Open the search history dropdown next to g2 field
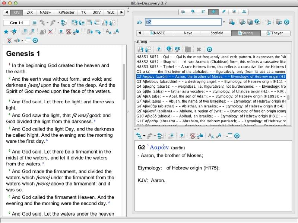This screenshot has width=298, height=223. (x=224, y=22)
